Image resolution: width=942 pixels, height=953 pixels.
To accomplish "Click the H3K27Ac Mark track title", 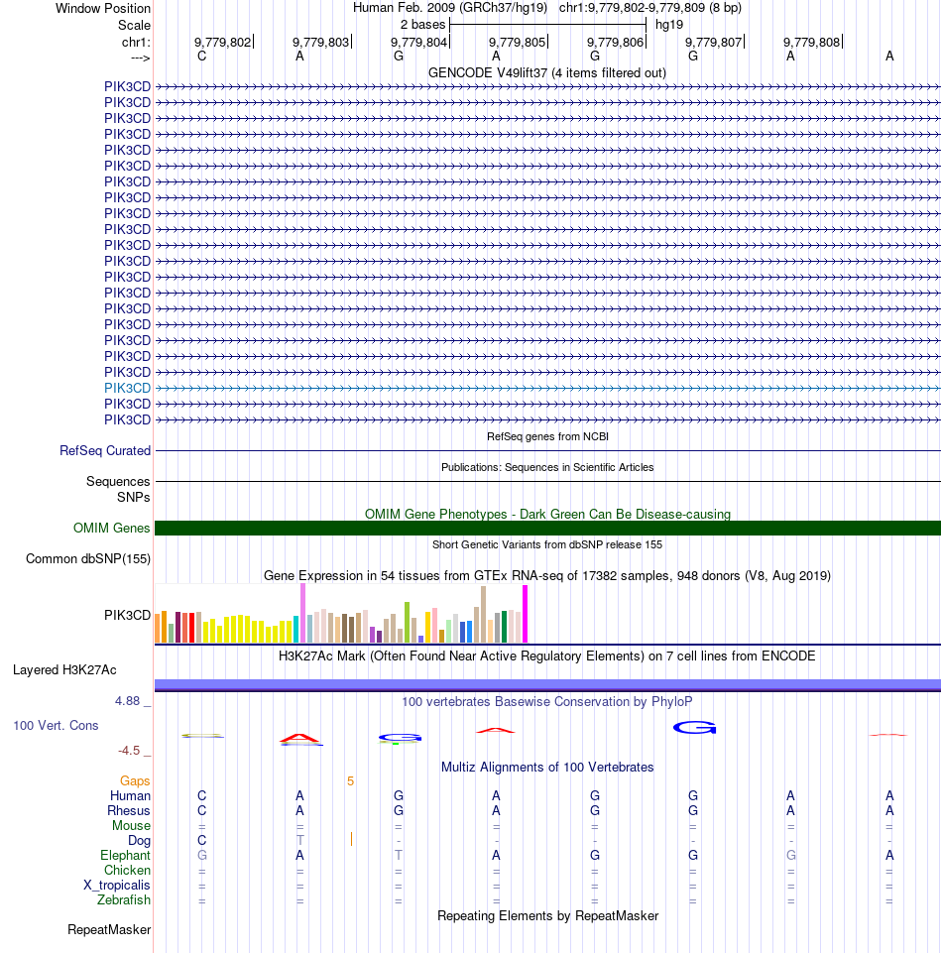I will 547,656.
